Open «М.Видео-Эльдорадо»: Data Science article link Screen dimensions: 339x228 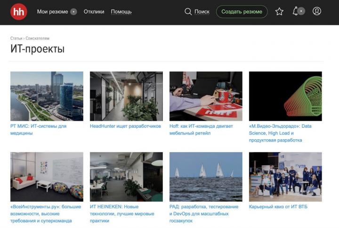280,133
